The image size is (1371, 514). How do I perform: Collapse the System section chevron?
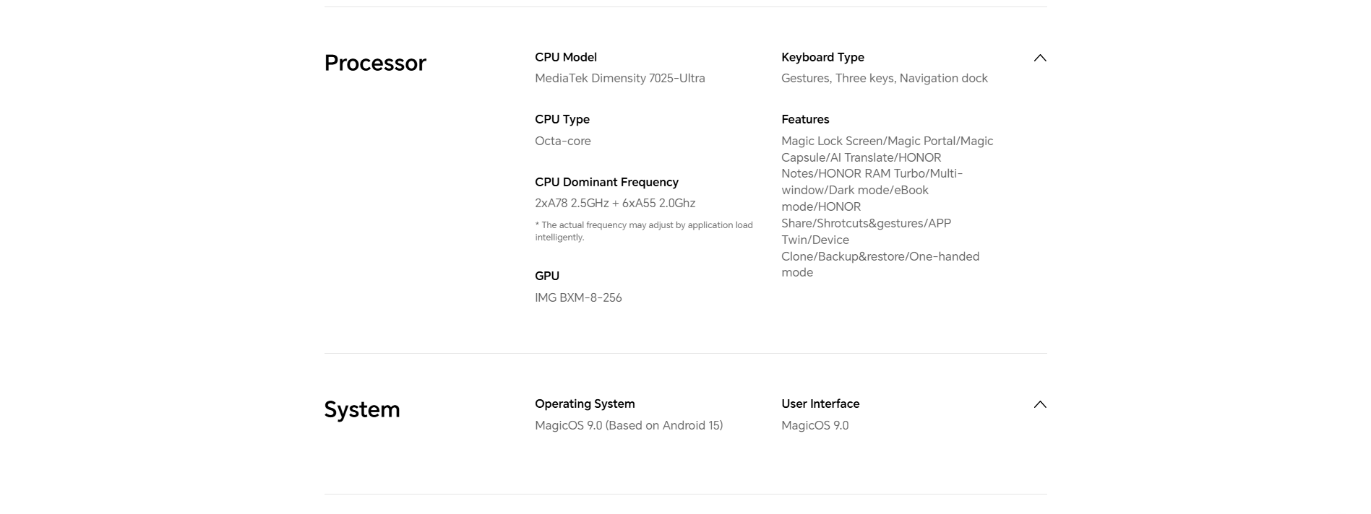click(1039, 404)
